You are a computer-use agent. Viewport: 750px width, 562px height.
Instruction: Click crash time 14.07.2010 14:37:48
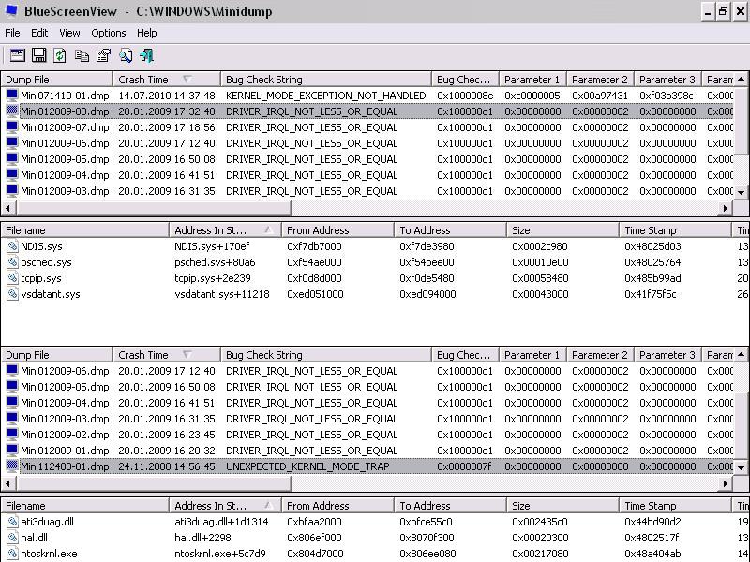click(x=167, y=96)
